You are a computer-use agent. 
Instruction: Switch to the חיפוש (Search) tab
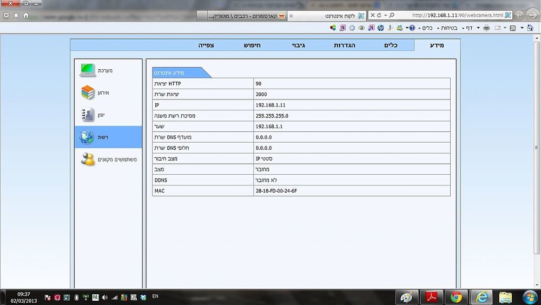pyautogui.click(x=252, y=45)
